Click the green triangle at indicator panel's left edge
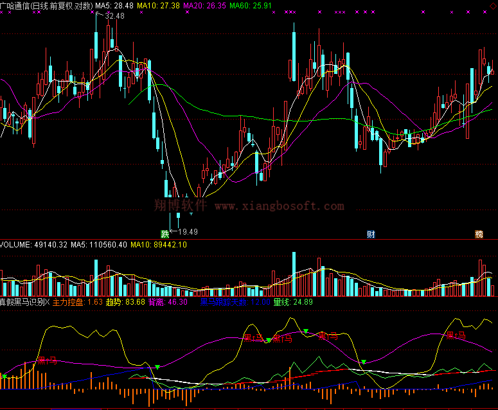498x410 pixels. (4, 376)
